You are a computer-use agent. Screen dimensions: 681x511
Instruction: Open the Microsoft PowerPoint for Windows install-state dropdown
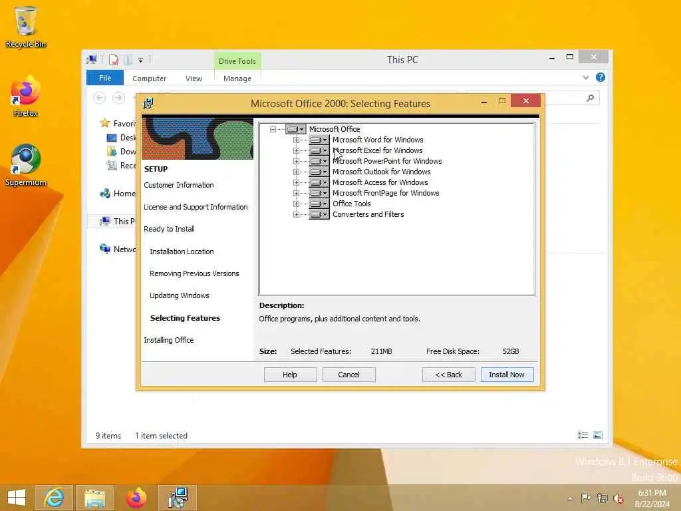[x=319, y=161]
